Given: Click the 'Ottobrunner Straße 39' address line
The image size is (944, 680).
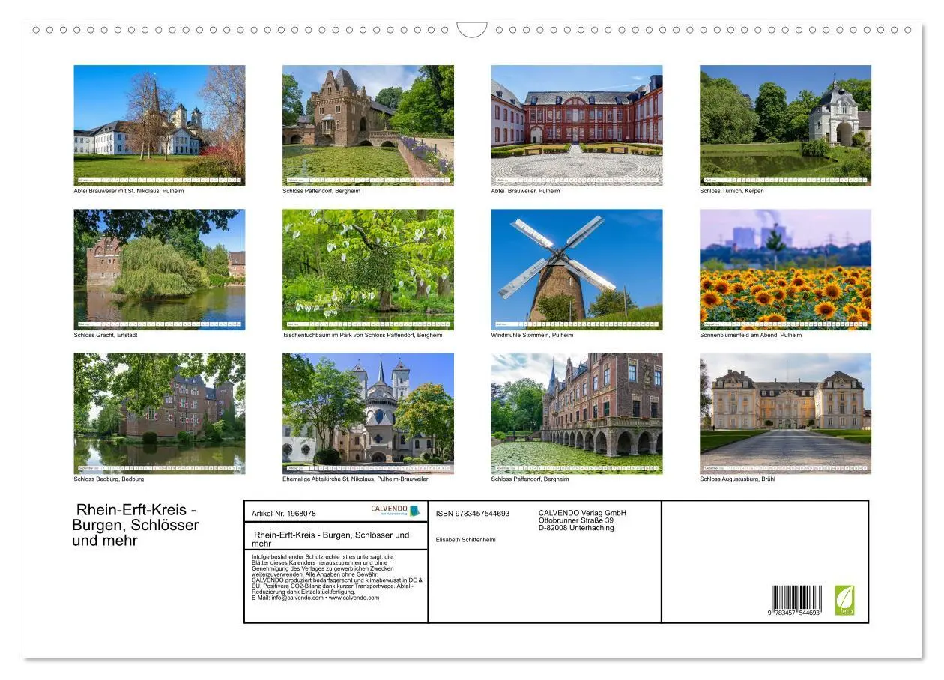Looking at the screenshot, I should point(576,520).
